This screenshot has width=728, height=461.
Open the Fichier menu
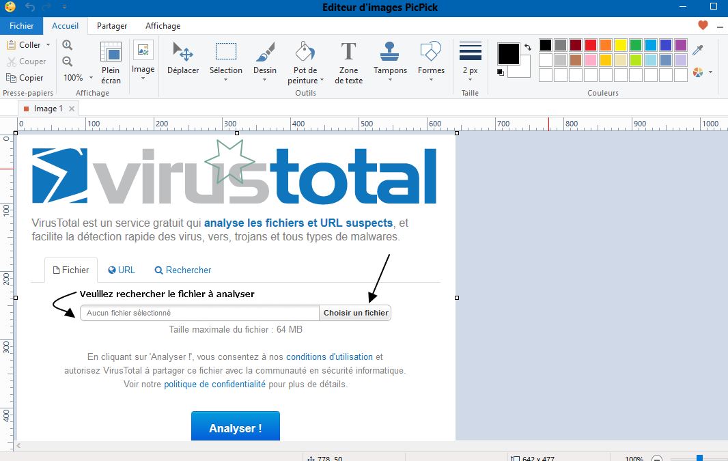(x=21, y=26)
